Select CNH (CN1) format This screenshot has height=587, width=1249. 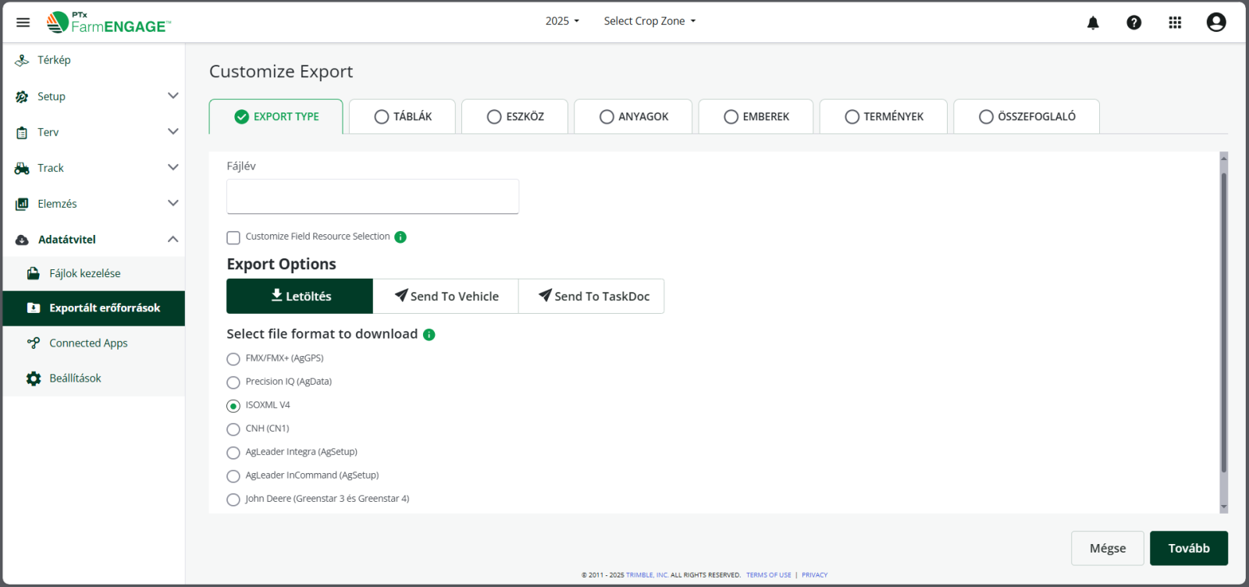click(233, 429)
